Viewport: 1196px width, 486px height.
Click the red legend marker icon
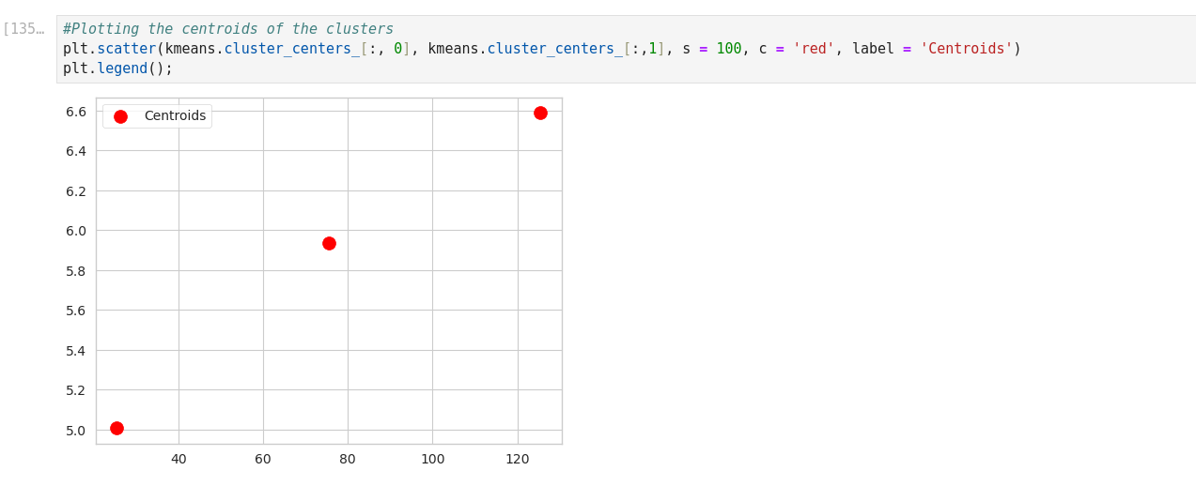[120, 116]
